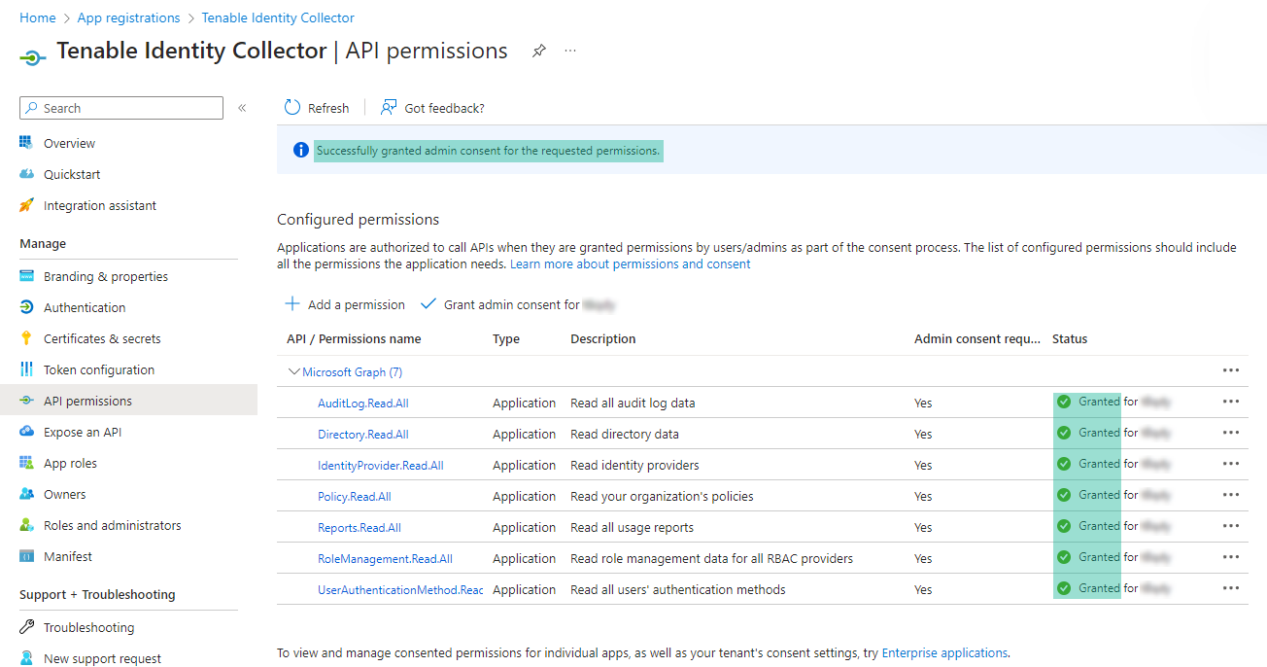Screen dimensions: 1267x667
Task: Click the Quickstart cloud icon
Action: tap(26, 174)
